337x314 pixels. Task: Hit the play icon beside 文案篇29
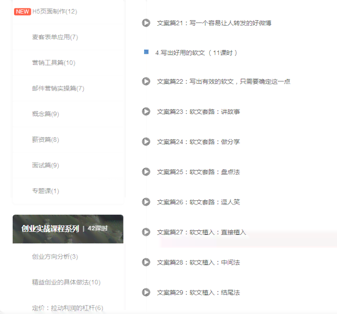[x=146, y=292]
